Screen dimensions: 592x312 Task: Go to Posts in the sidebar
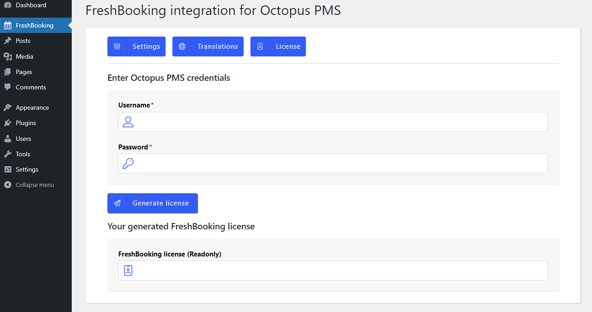coord(36,41)
